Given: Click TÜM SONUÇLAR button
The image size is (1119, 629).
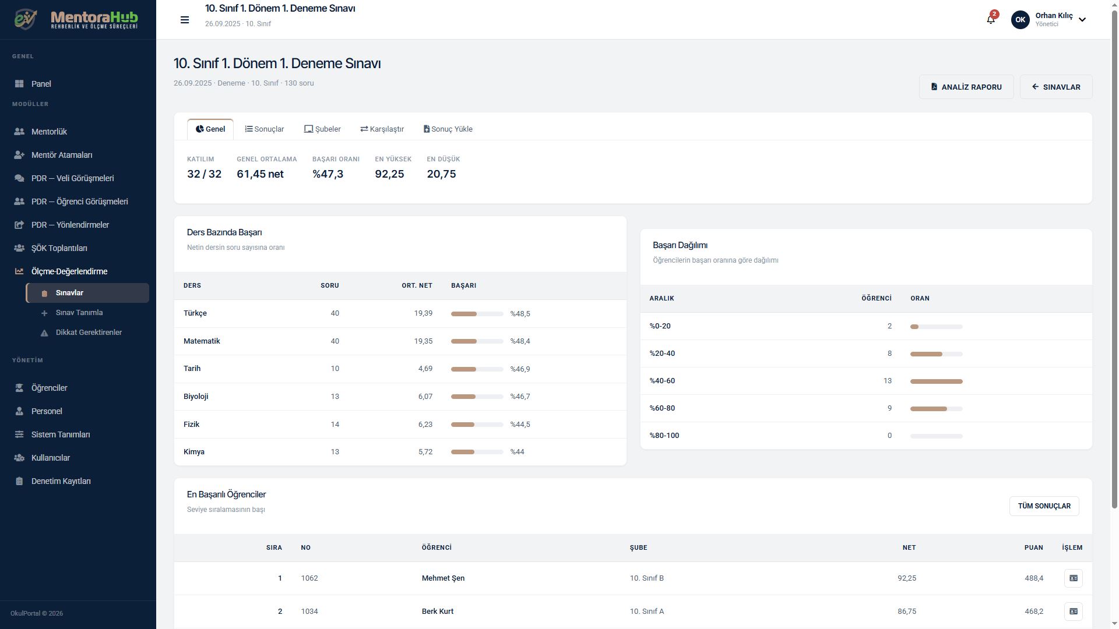Looking at the screenshot, I should (x=1044, y=506).
